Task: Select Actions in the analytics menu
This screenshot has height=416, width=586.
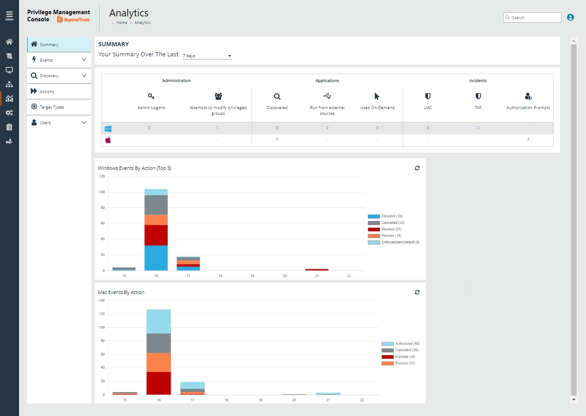Action: point(47,92)
